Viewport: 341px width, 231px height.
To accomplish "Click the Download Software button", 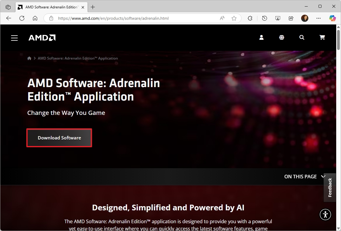I will click(59, 138).
